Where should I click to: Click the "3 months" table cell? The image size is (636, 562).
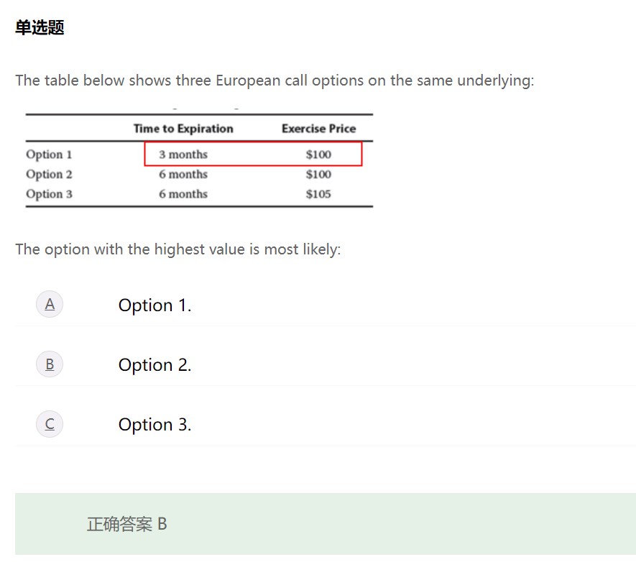(183, 155)
